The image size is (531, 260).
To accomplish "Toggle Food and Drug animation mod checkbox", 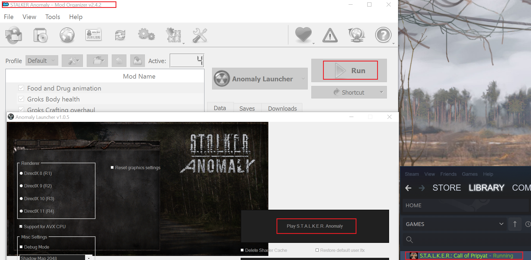I will tap(21, 88).
